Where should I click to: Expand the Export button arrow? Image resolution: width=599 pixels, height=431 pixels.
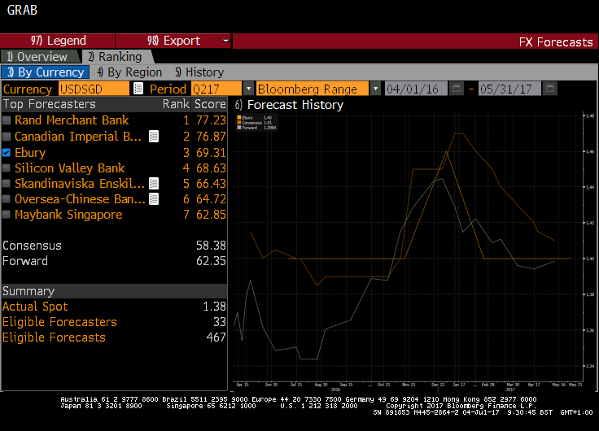(x=225, y=41)
